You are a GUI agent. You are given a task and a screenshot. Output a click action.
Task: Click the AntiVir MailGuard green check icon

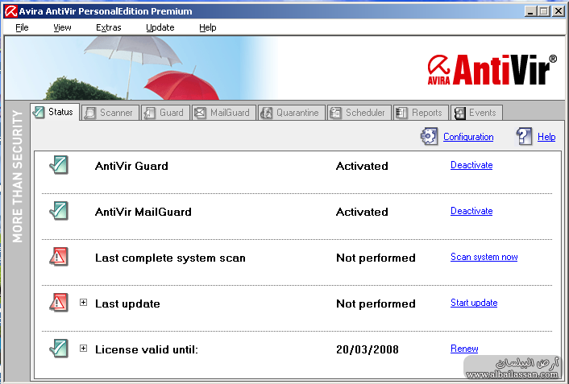(x=59, y=211)
